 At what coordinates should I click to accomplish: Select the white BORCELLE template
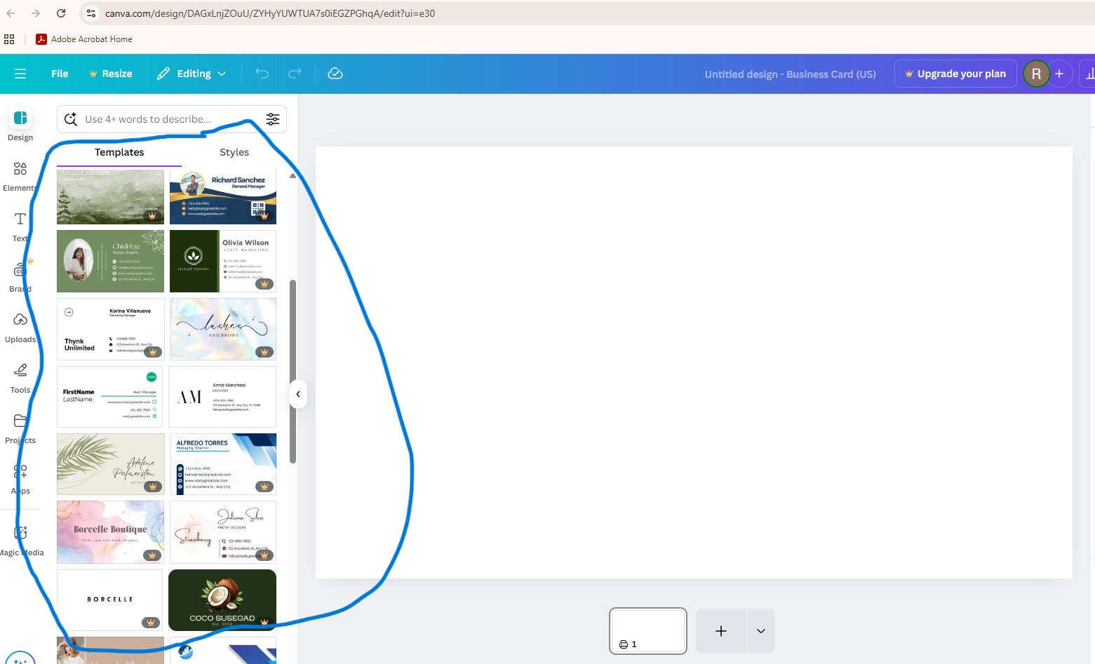[x=110, y=600]
